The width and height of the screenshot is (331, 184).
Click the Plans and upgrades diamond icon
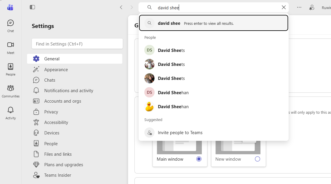[x=36, y=164]
